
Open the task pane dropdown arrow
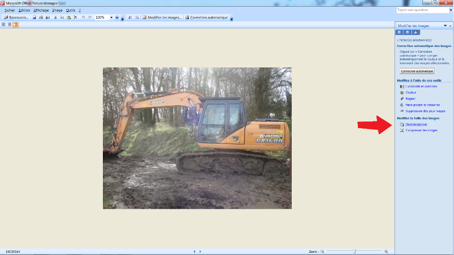[x=445, y=26]
